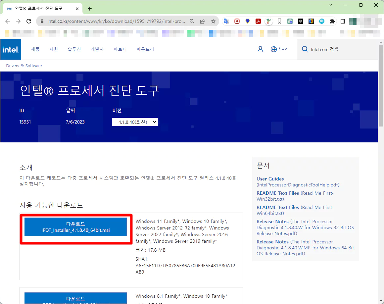Click the 문서 heading

263,166
